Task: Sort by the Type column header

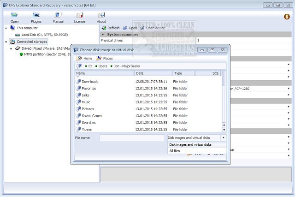Action: (183, 73)
